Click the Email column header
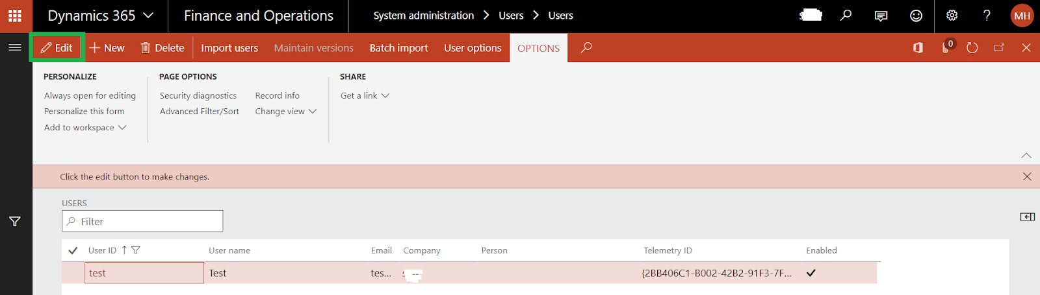1040x295 pixels. tap(382, 250)
